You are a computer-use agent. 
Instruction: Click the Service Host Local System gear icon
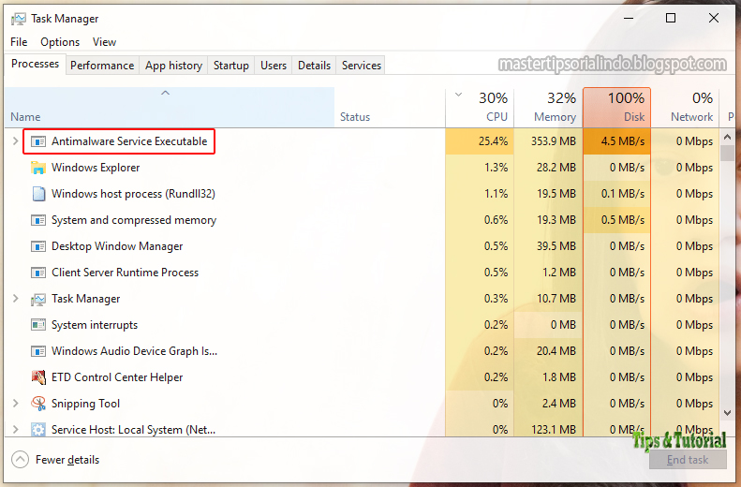coord(38,429)
